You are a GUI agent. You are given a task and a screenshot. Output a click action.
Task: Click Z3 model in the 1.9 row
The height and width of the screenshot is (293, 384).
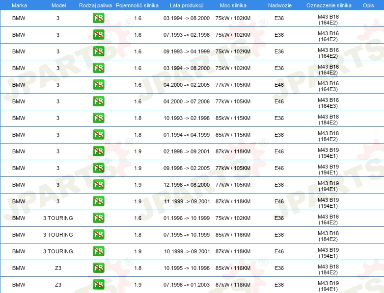pos(58,285)
